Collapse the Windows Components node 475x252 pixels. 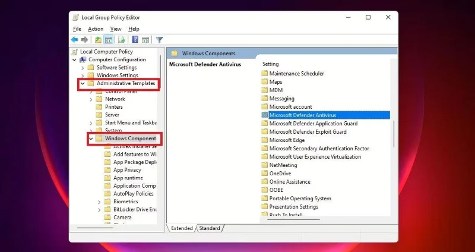pyautogui.click(x=91, y=138)
